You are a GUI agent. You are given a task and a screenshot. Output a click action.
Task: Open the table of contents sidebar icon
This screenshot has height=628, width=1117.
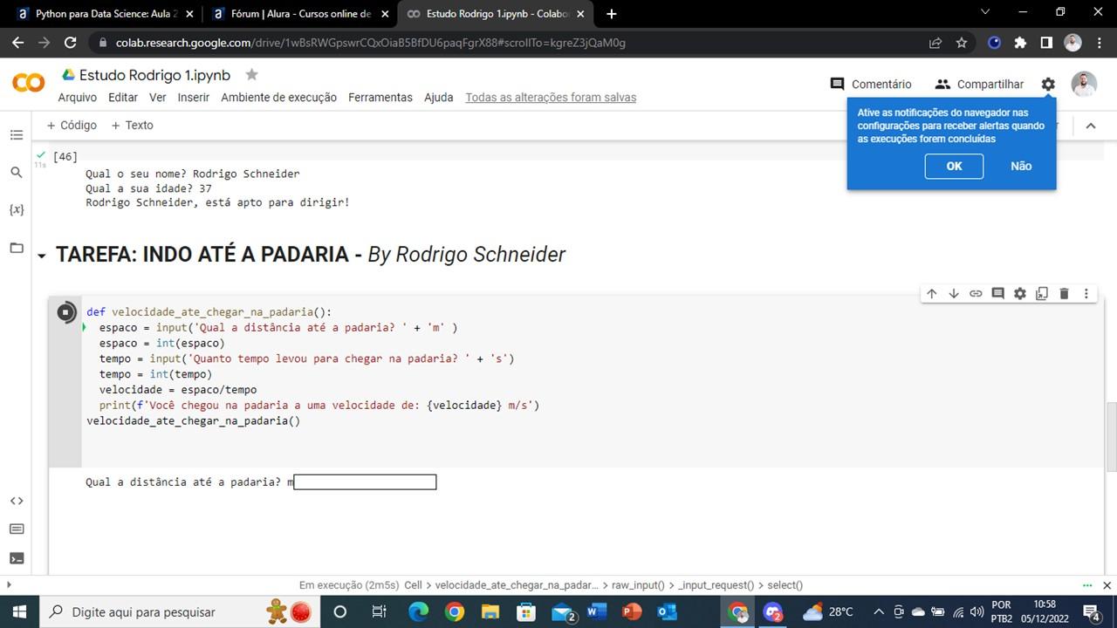17,135
